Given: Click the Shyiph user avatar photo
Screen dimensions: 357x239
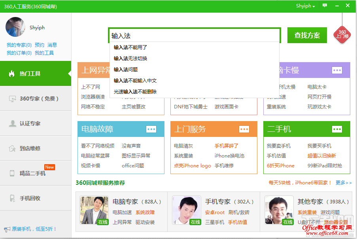Looking at the screenshot, I should 15,27.
